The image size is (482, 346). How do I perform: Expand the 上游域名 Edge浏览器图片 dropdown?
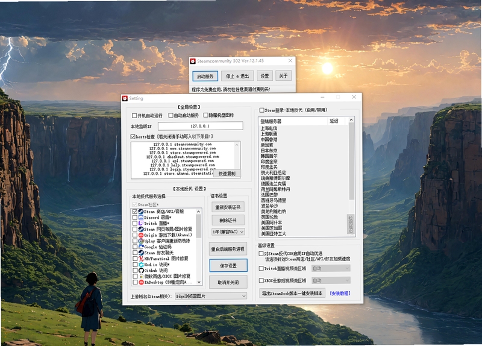[211, 296]
